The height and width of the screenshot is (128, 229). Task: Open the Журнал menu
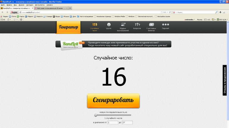21,5
